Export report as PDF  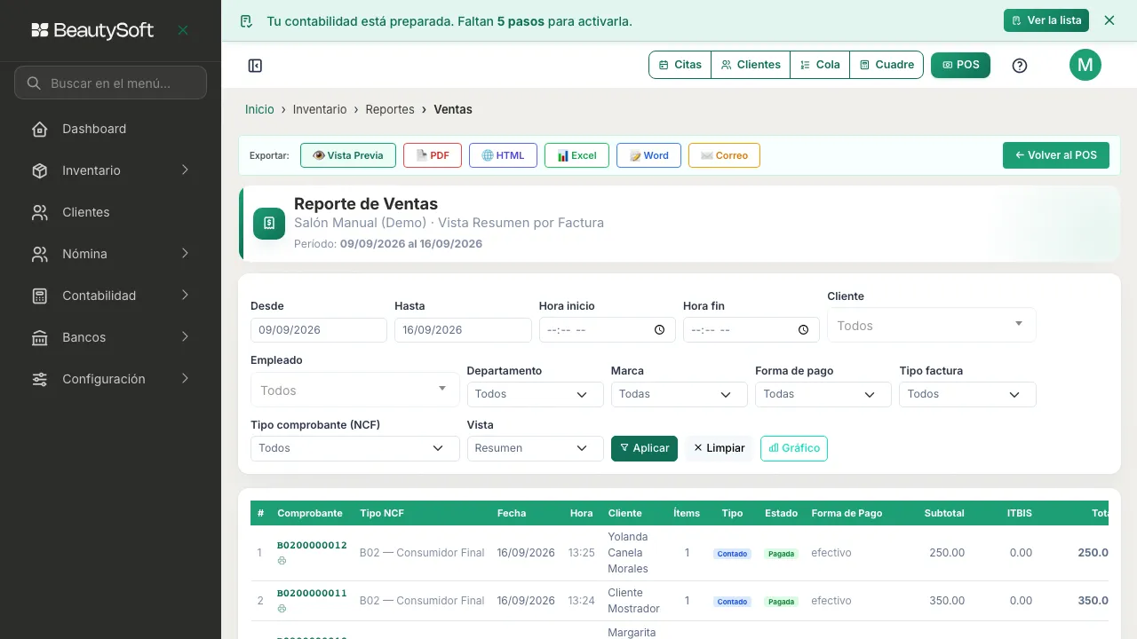tap(433, 155)
